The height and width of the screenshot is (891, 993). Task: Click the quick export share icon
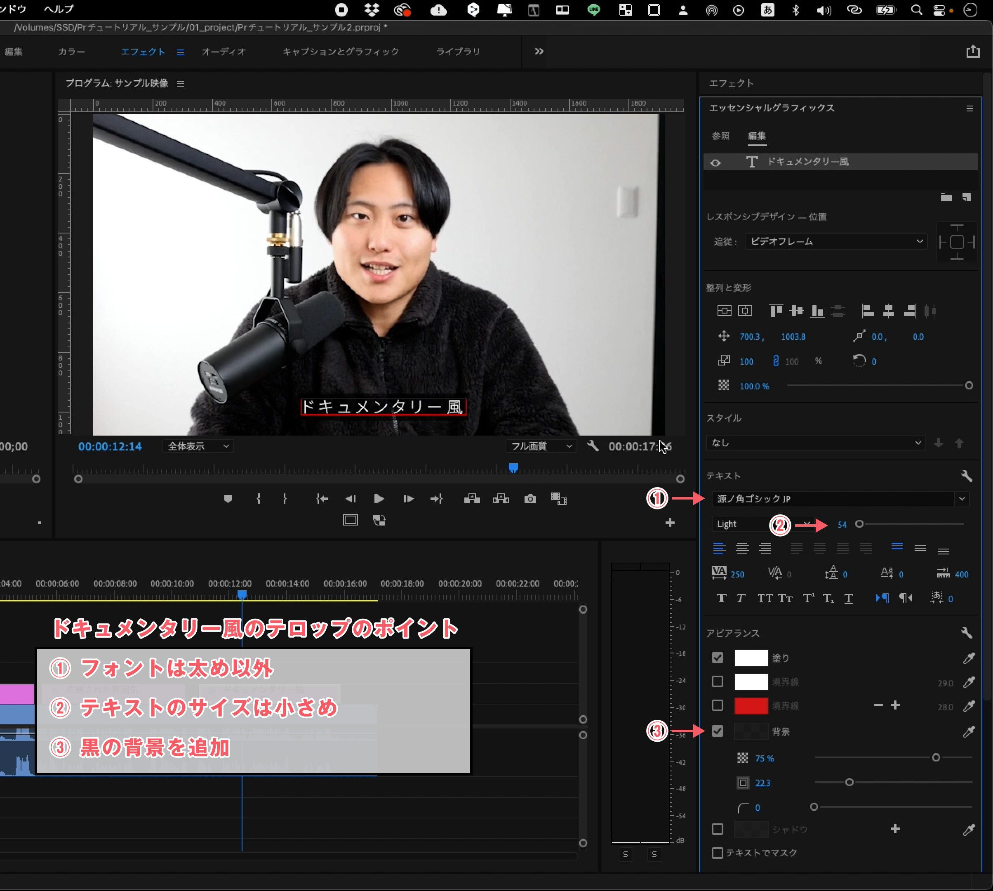[972, 52]
